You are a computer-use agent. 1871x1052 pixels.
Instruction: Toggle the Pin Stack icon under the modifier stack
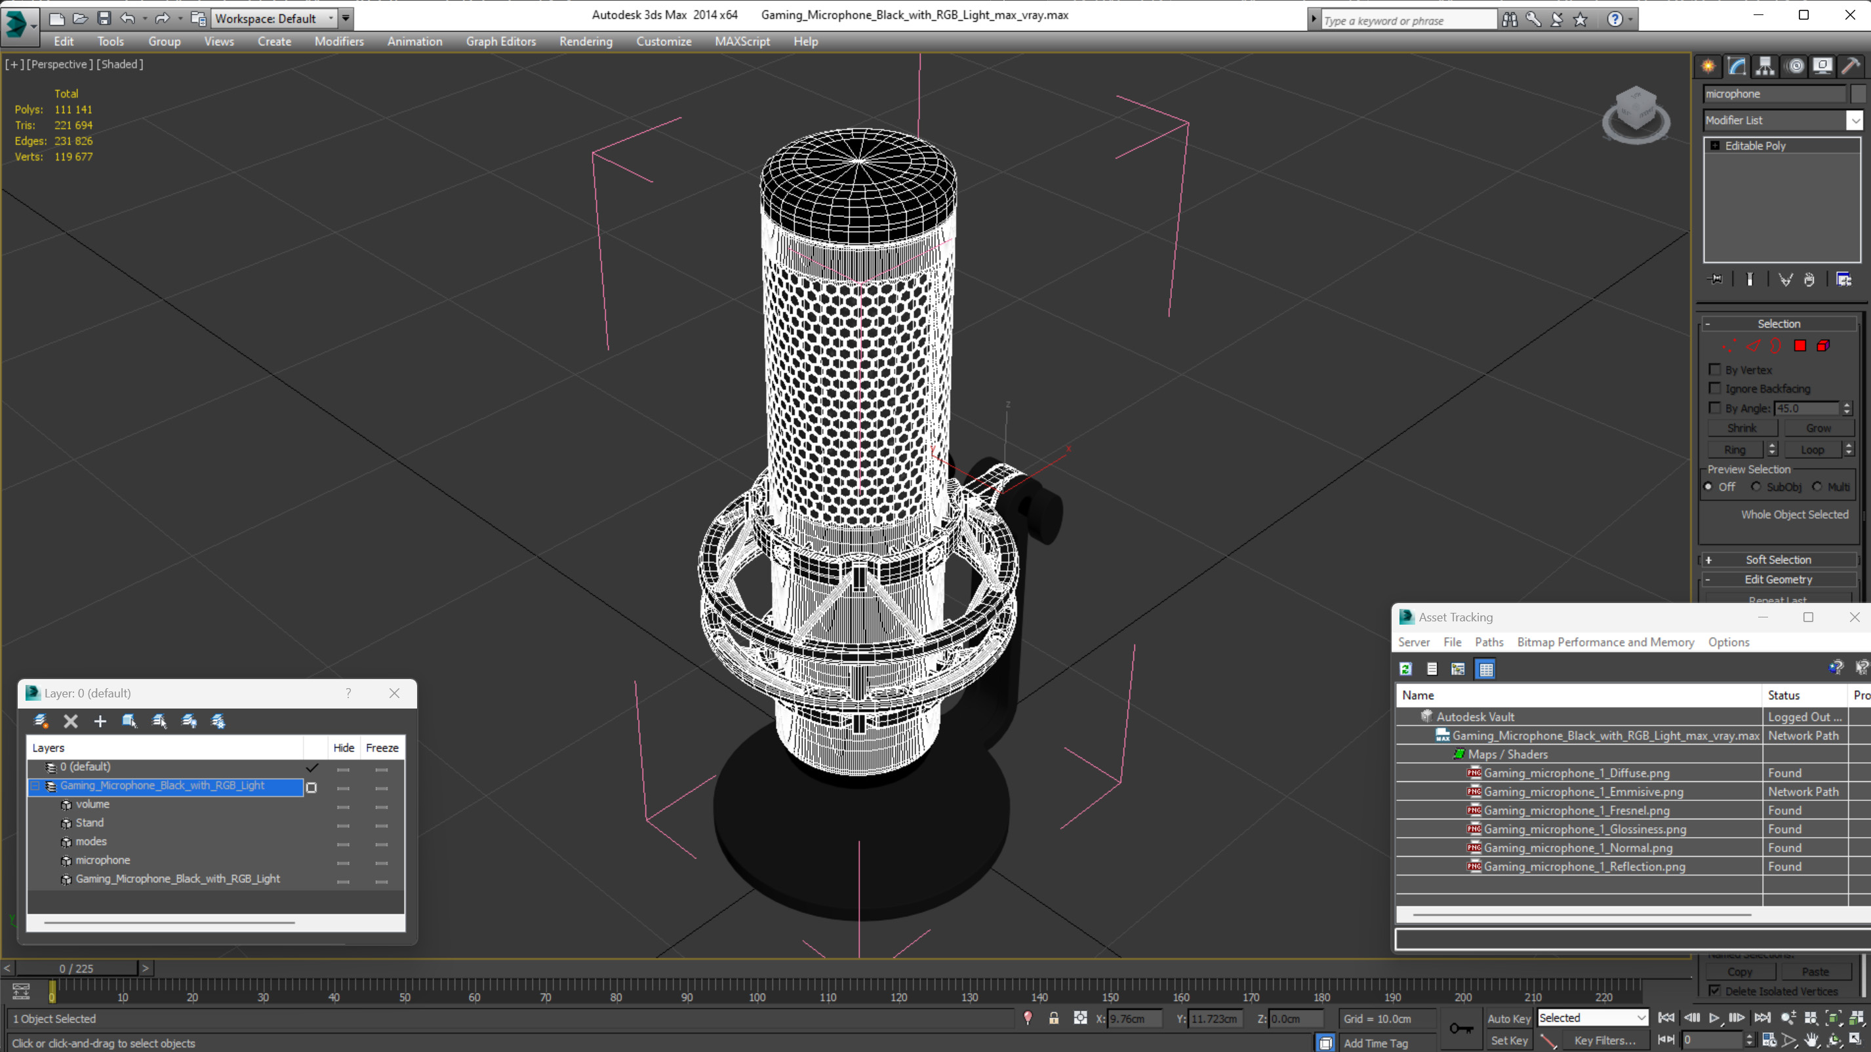[1716, 279]
